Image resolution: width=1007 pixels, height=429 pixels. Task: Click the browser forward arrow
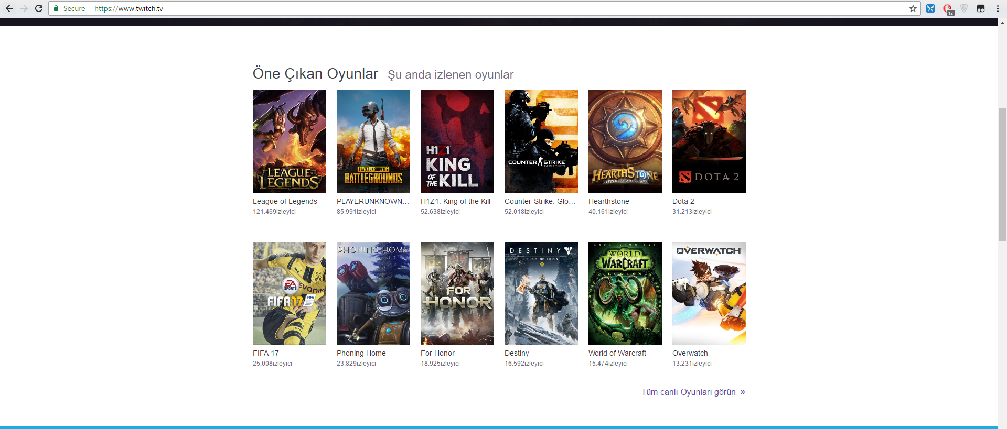[24, 8]
